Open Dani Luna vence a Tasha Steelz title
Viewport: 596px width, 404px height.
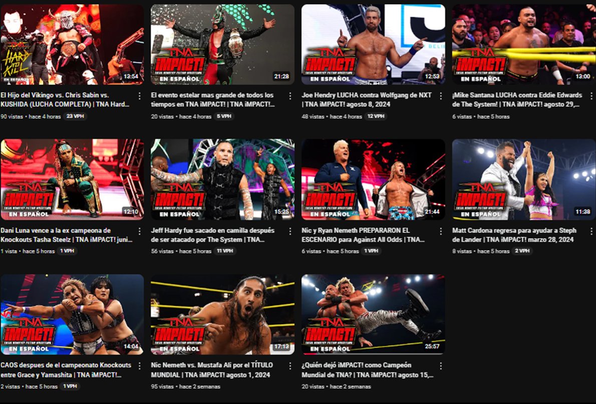tap(67, 235)
